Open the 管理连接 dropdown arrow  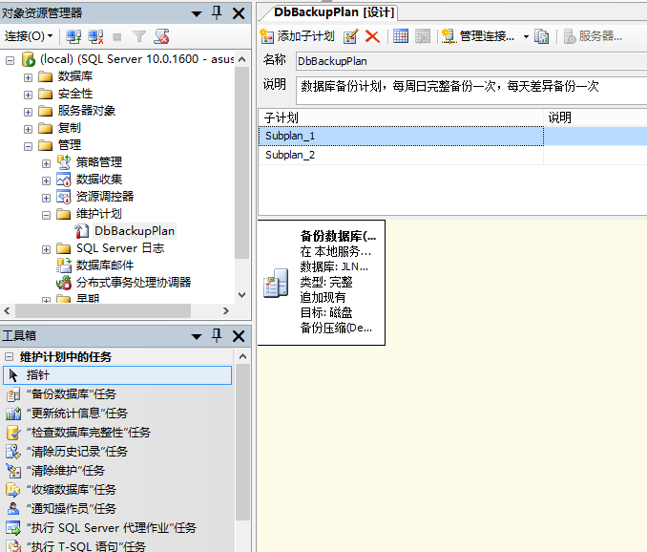coord(526,36)
